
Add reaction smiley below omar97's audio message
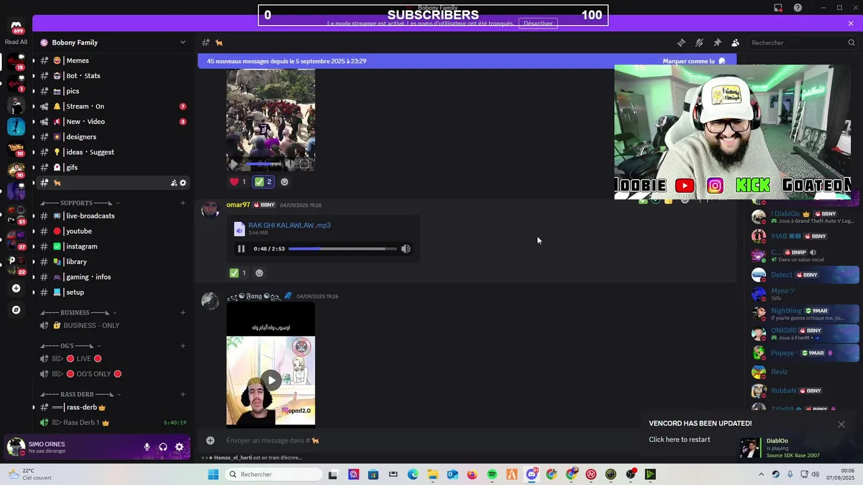point(259,273)
